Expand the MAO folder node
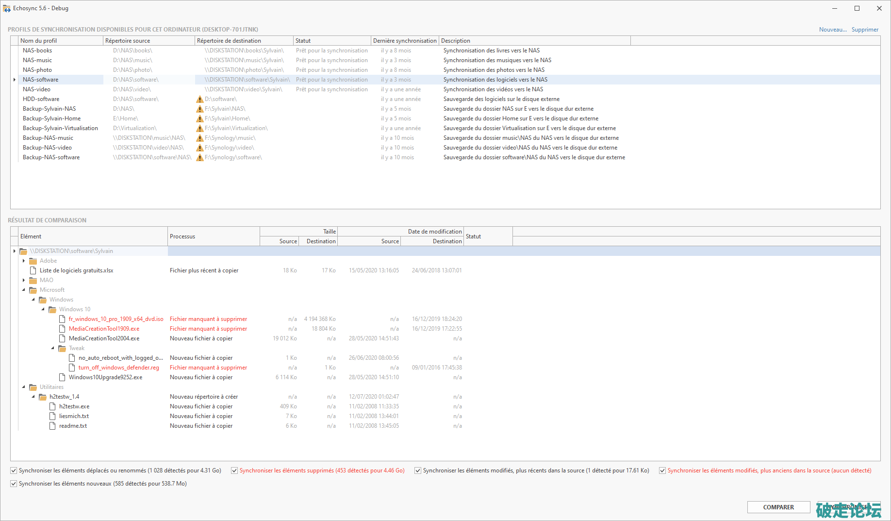891x521 pixels. (x=24, y=280)
